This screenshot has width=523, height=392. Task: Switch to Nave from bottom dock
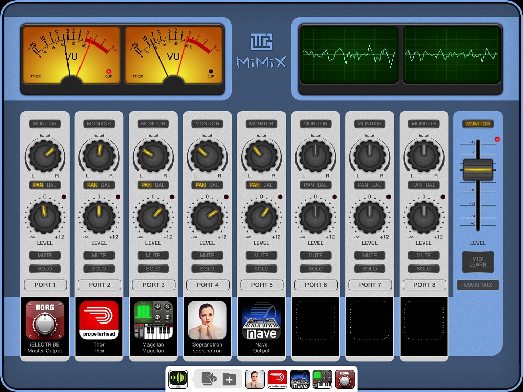(x=300, y=379)
